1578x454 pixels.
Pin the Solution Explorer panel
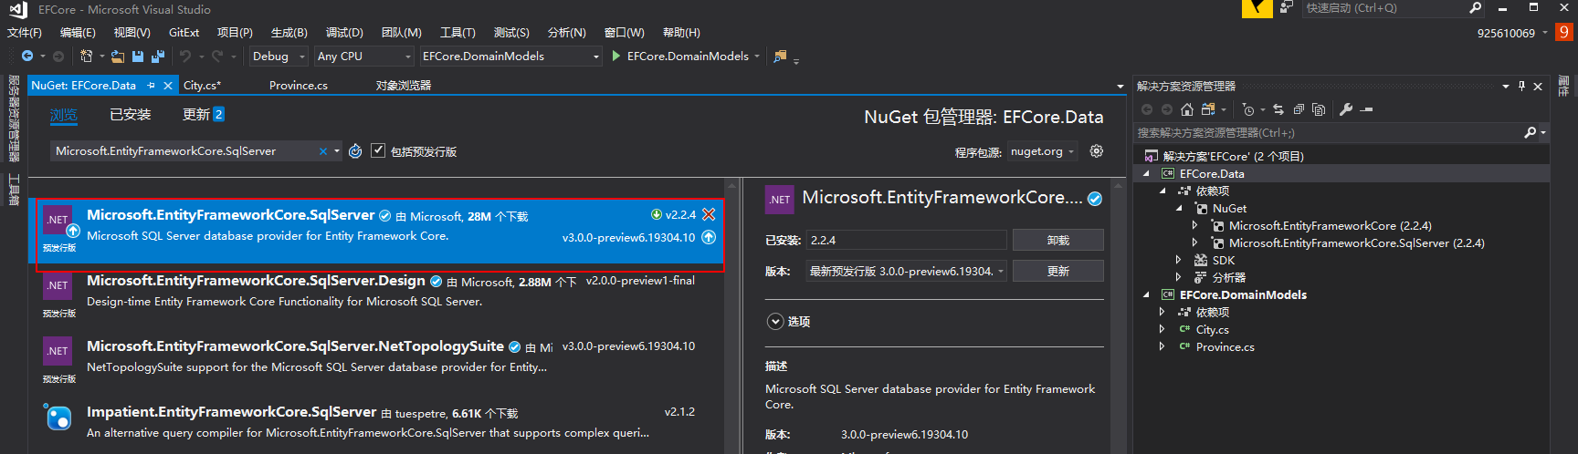tap(1521, 86)
